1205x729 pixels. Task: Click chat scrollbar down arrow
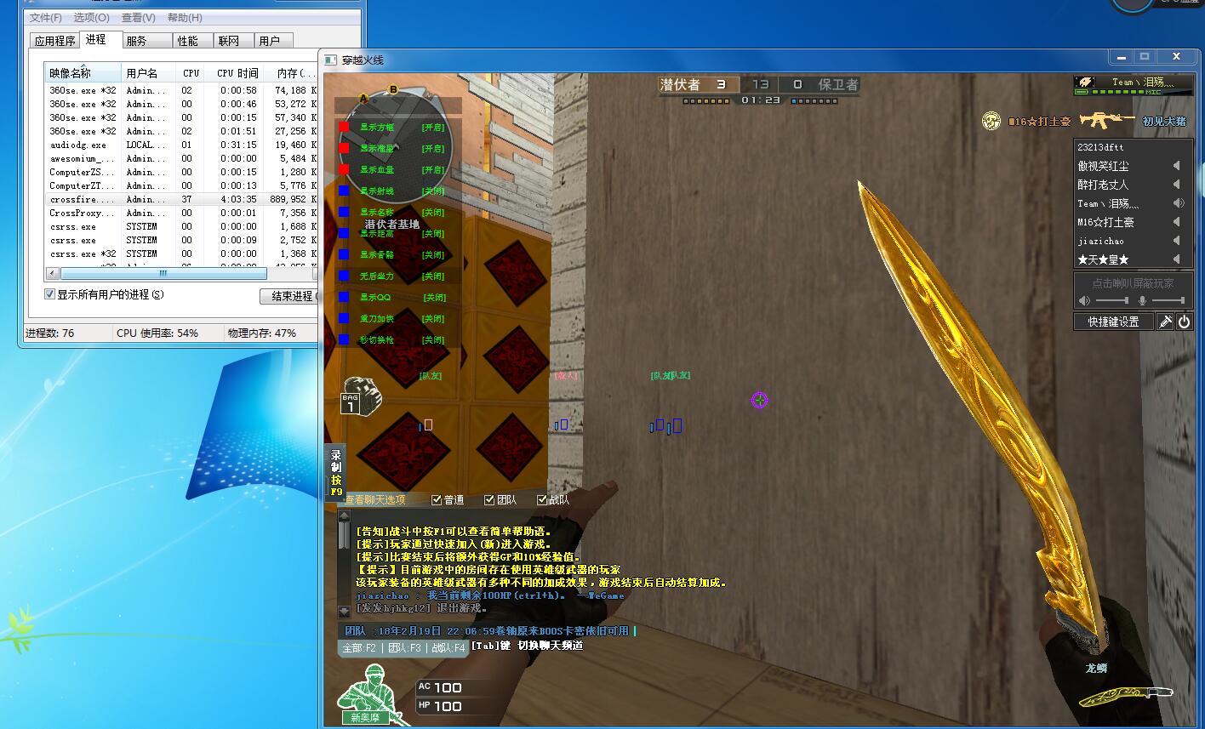click(x=344, y=610)
